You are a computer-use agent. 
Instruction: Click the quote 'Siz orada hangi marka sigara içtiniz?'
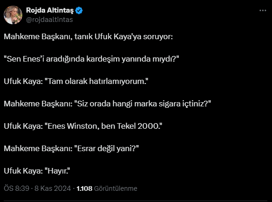143,104
